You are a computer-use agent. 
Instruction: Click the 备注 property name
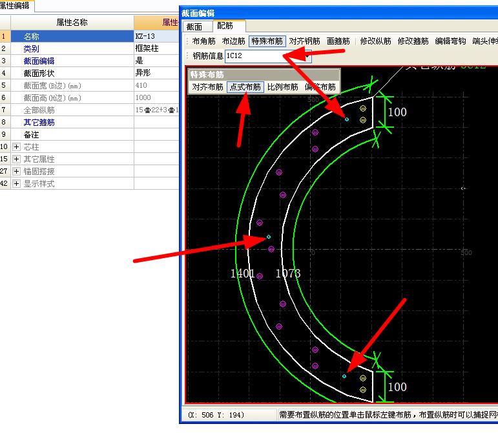point(31,135)
